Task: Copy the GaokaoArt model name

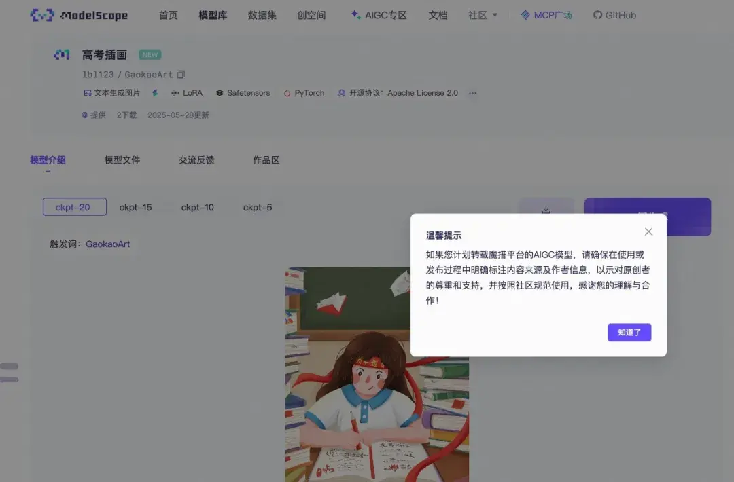Action: click(181, 74)
